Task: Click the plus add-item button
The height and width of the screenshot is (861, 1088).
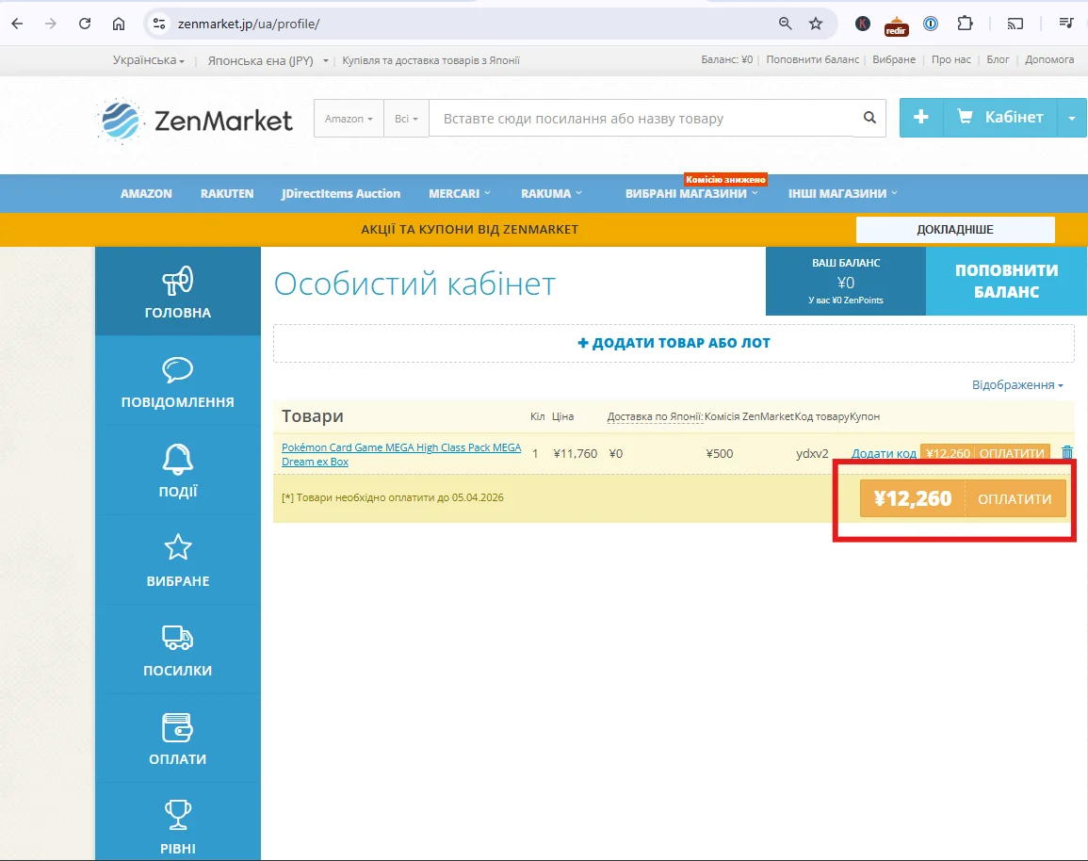Action: pyautogui.click(x=921, y=117)
